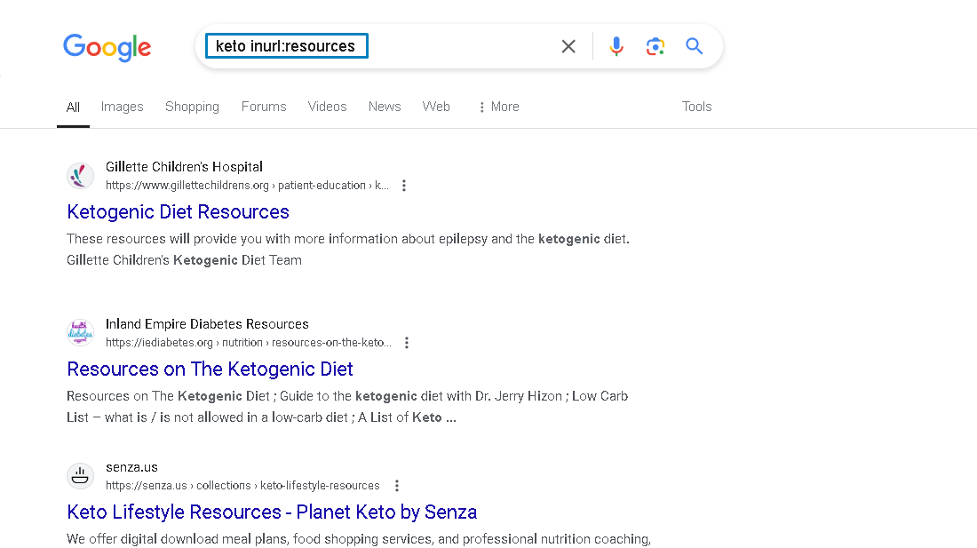Open the Ketogenic Diet Resources link
This screenshot has width=977, height=548.
click(179, 211)
